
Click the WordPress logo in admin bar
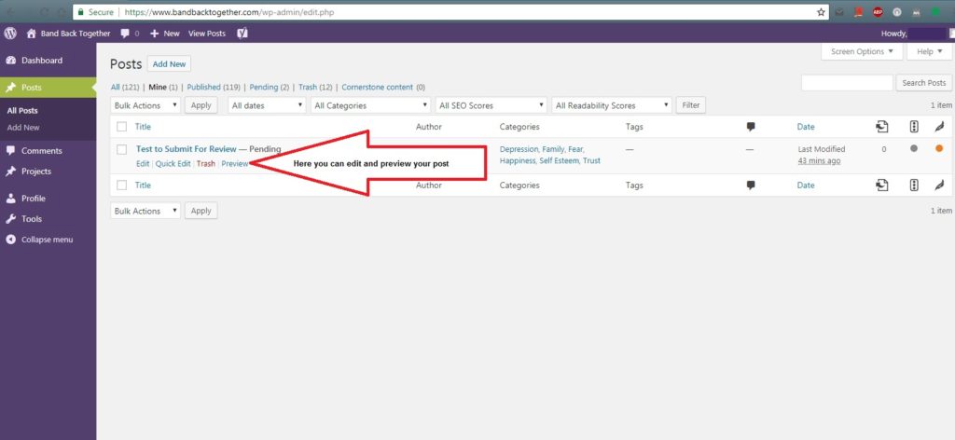click(x=10, y=33)
